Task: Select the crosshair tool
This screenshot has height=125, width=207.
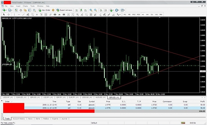Action: coord(9,14)
